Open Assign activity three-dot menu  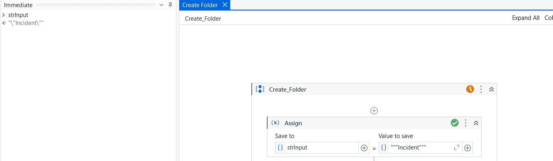point(466,123)
